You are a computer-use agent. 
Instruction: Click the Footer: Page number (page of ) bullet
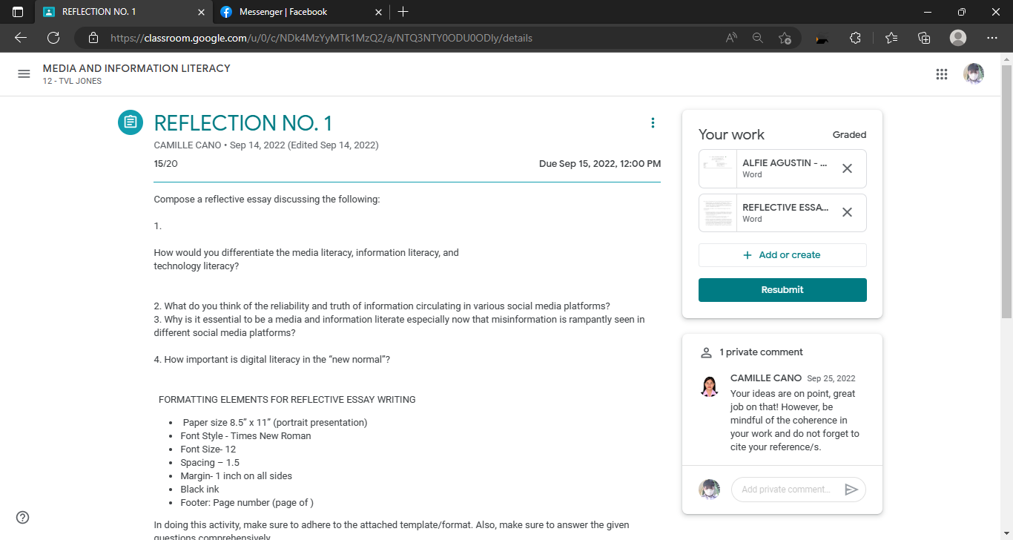pyautogui.click(x=247, y=503)
